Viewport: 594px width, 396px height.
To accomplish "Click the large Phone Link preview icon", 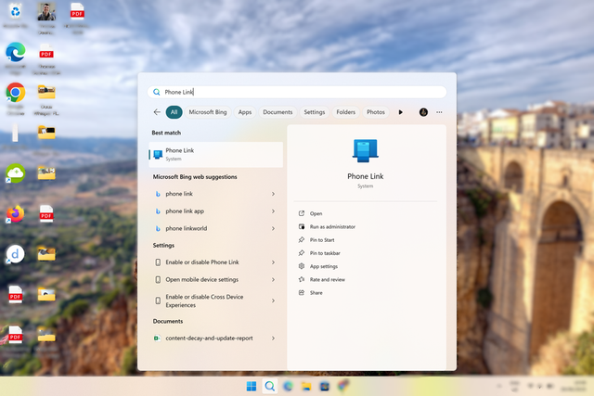I will [x=365, y=151].
